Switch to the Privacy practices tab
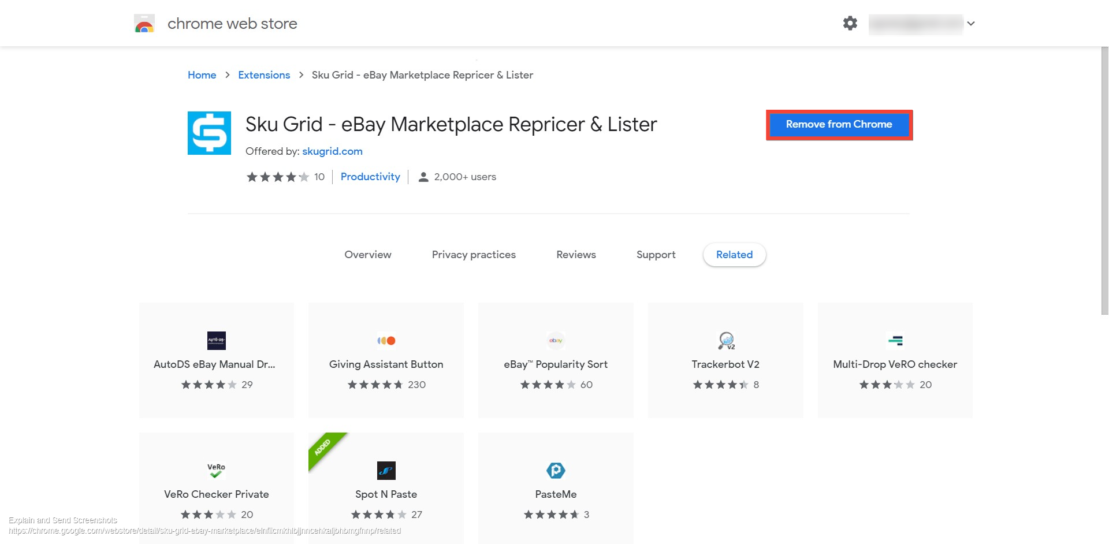The width and height of the screenshot is (1109, 544). point(474,255)
